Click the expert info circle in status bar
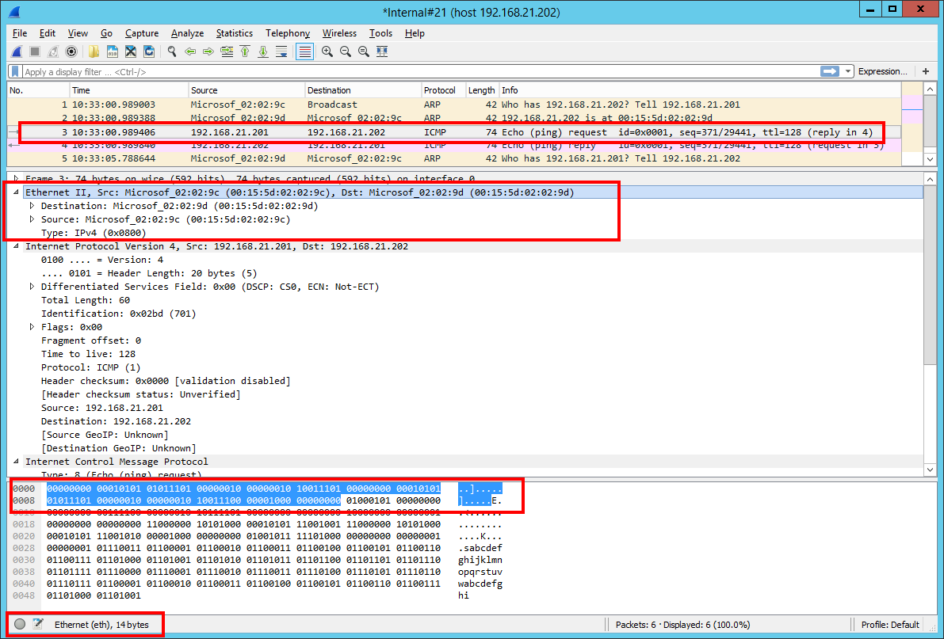 tap(20, 624)
